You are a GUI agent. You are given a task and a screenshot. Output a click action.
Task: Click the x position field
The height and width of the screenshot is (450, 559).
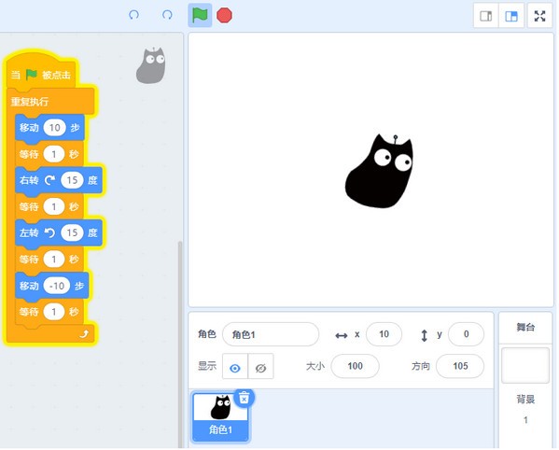click(x=384, y=334)
